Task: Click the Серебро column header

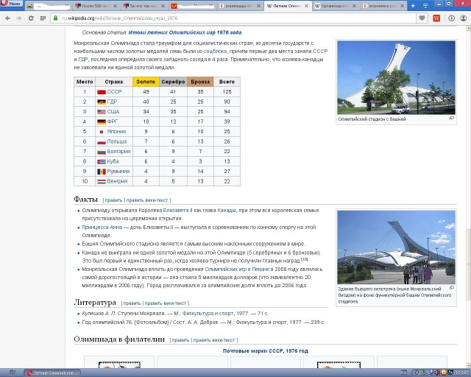Action: (x=173, y=82)
